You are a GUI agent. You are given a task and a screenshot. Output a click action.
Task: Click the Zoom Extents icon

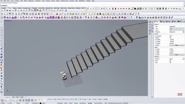click(96, 9)
